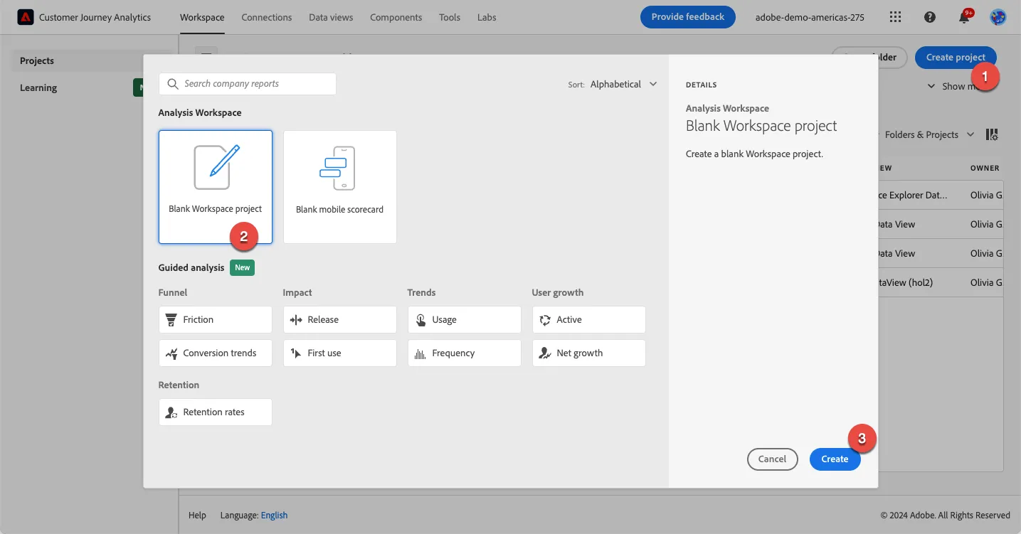1021x534 pixels.
Task: Open the help question mark icon
Action: click(930, 17)
